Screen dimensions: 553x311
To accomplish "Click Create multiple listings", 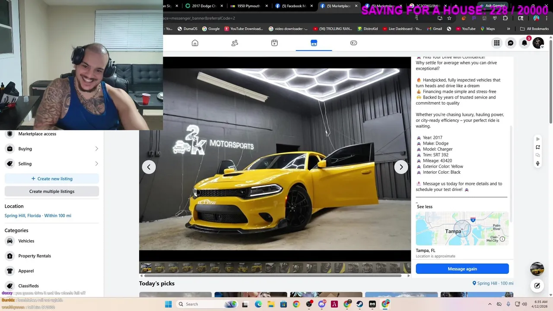I will 52,191.
